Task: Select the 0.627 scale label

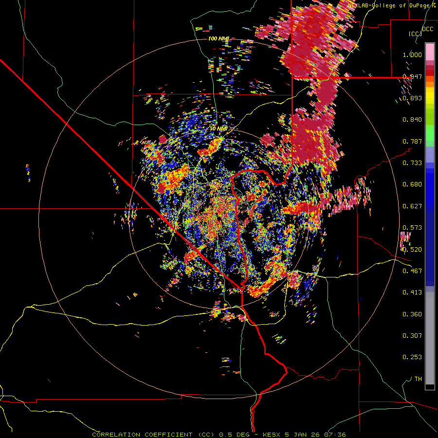Action: [412, 206]
